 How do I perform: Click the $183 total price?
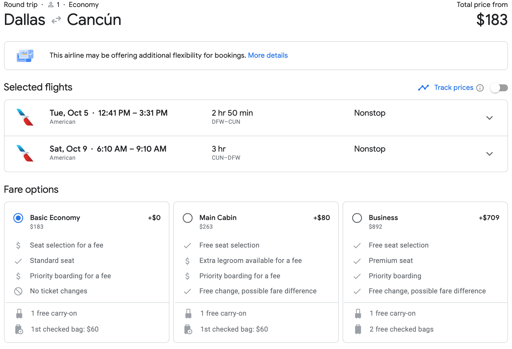(x=492, y=20)
